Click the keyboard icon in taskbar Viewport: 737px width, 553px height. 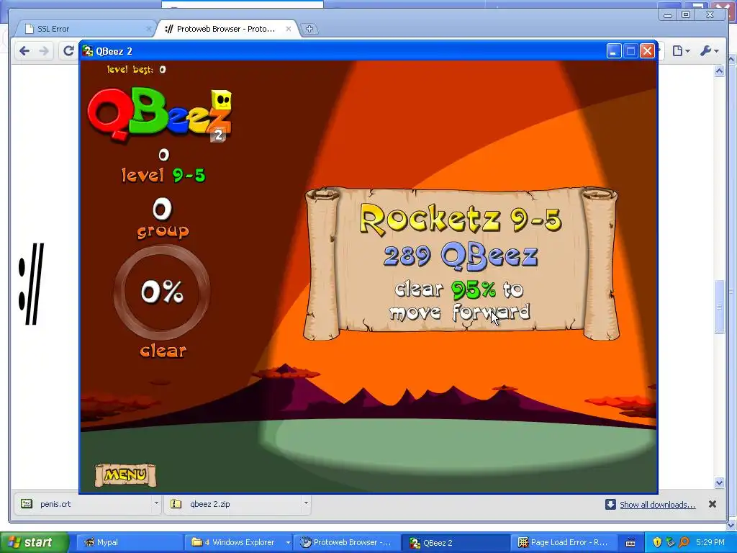tap(630, 543)
